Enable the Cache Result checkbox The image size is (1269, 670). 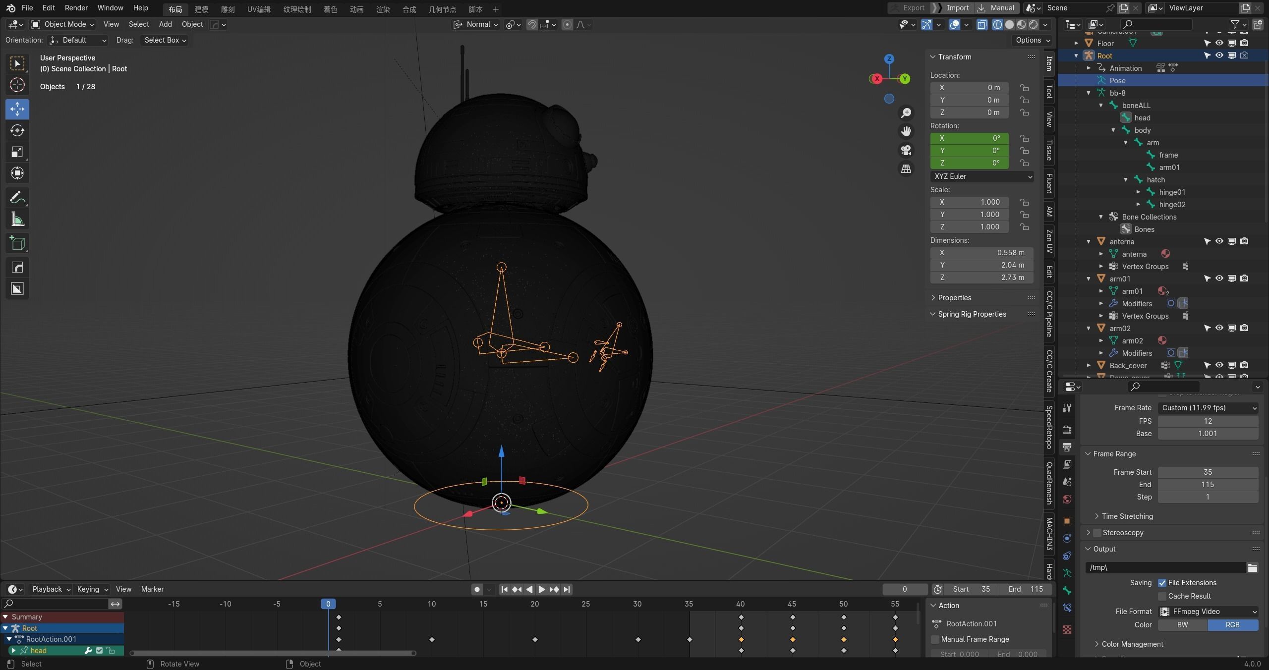(1162, 596)
